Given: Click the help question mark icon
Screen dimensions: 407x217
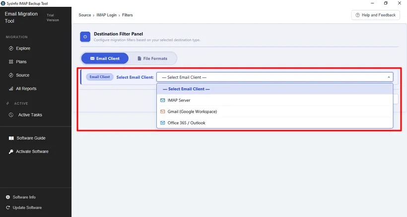Looking at the screenshot, I should [x=357, y=15].
